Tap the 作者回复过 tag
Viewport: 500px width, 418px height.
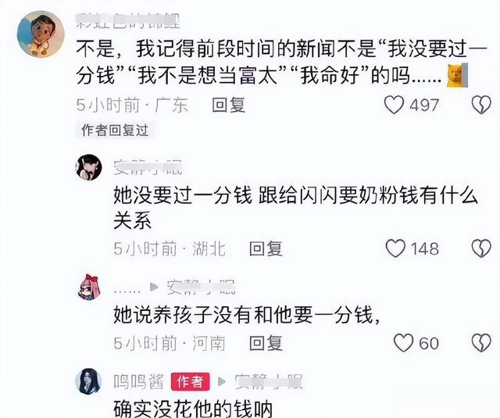pyautogui.click(x=115, y=130)
